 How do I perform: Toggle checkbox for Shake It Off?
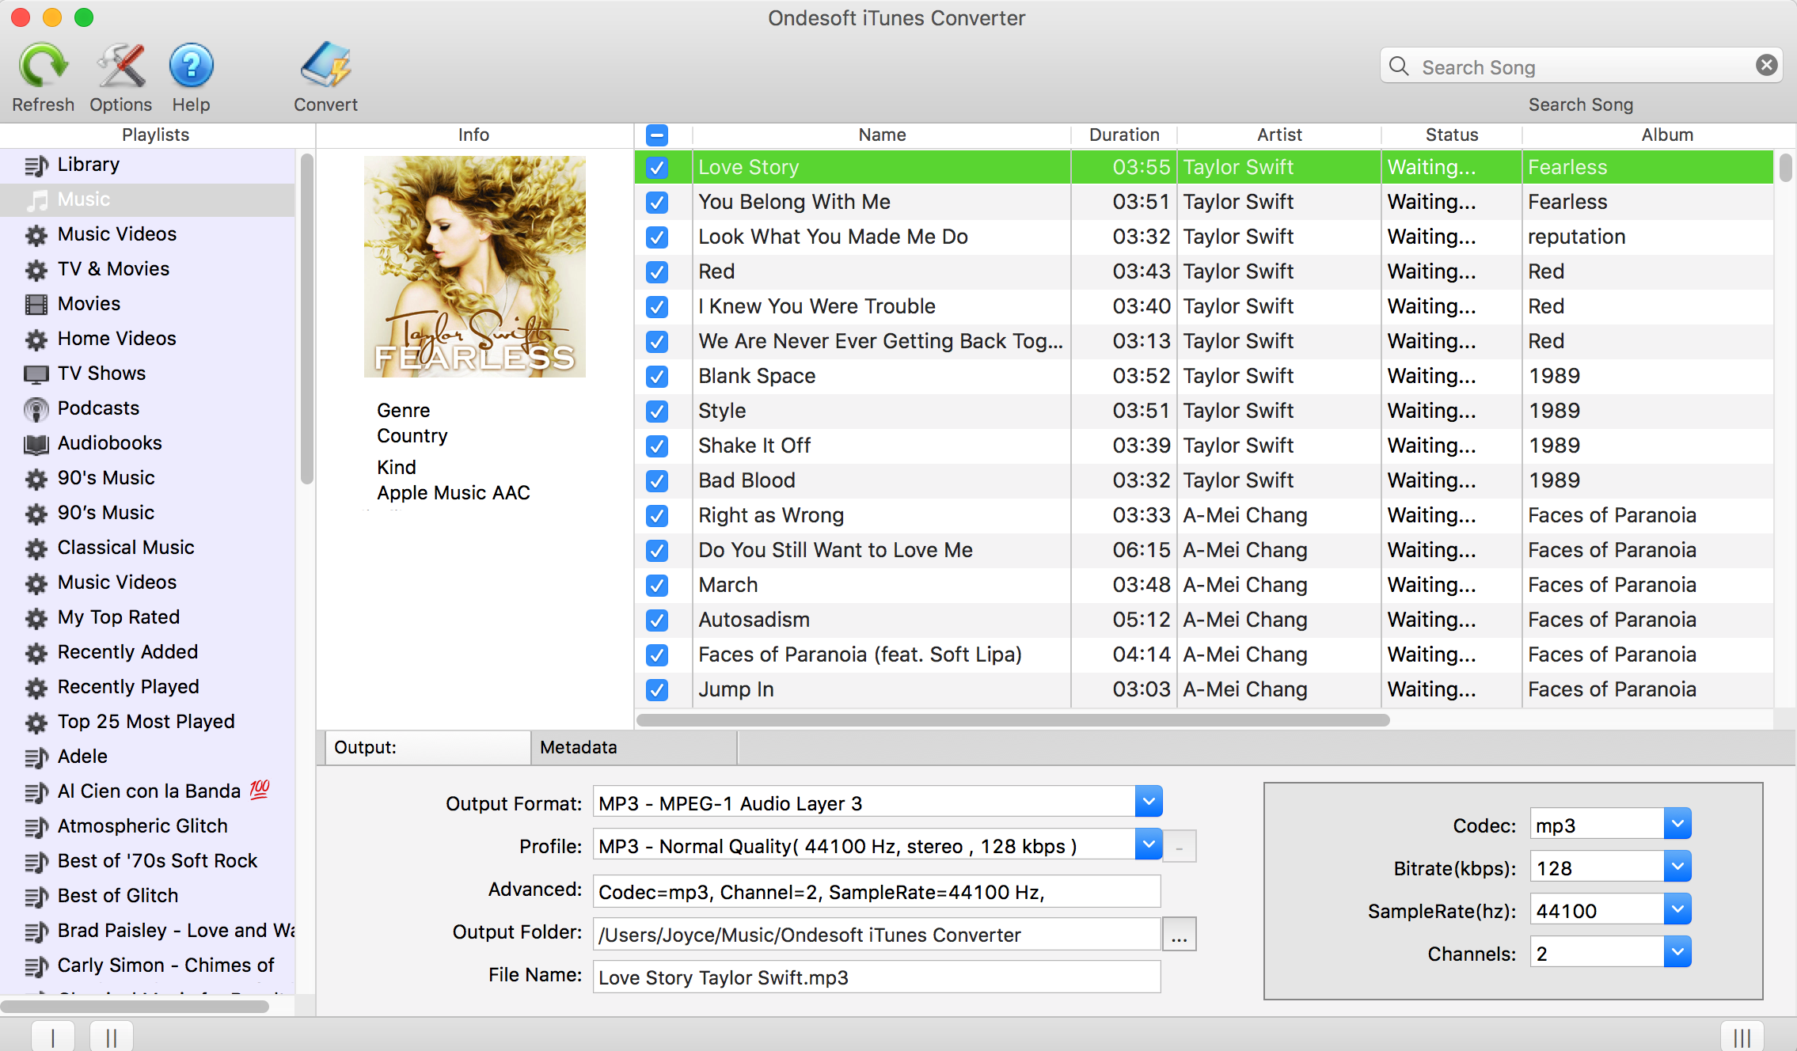658,444
